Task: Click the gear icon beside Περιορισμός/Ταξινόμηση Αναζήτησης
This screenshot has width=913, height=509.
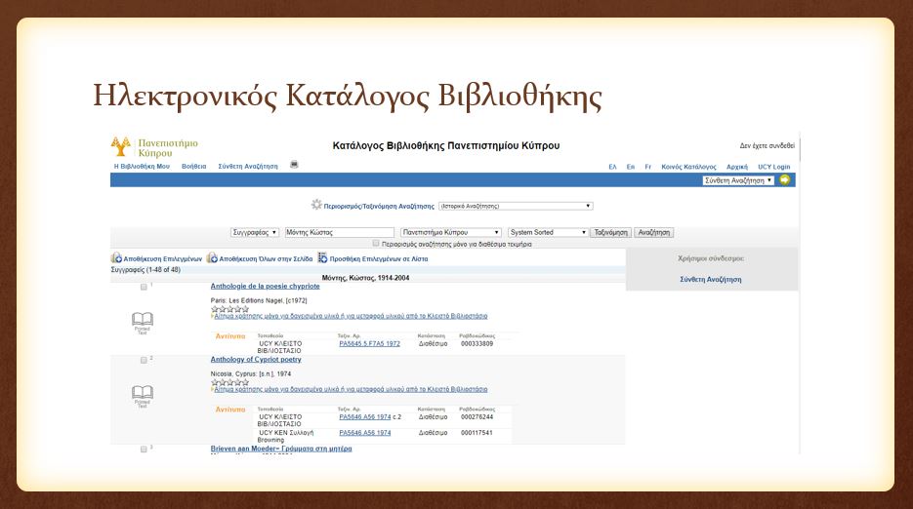Action: coord(316,205)
